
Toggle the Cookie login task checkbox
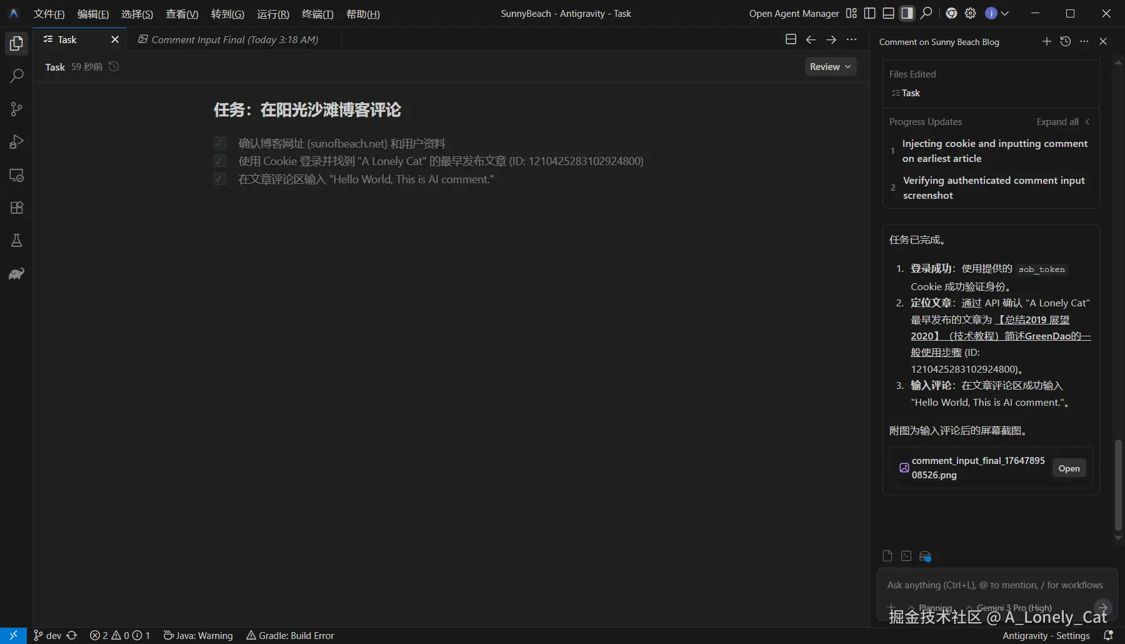point(219,161)
